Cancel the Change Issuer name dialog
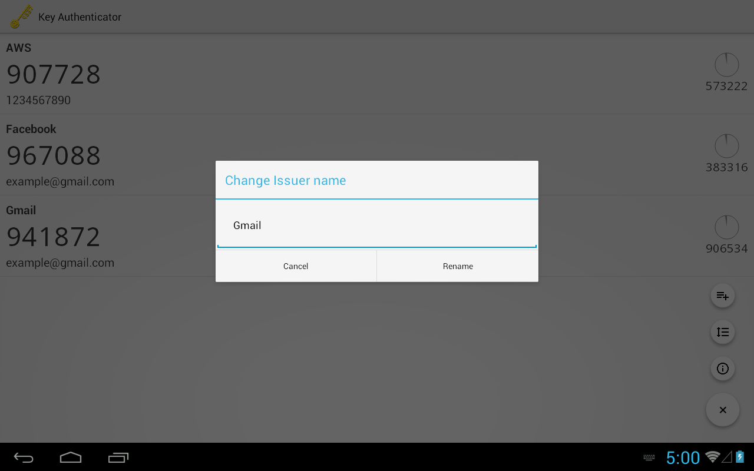The image size is (754, 471). (296, 266)
